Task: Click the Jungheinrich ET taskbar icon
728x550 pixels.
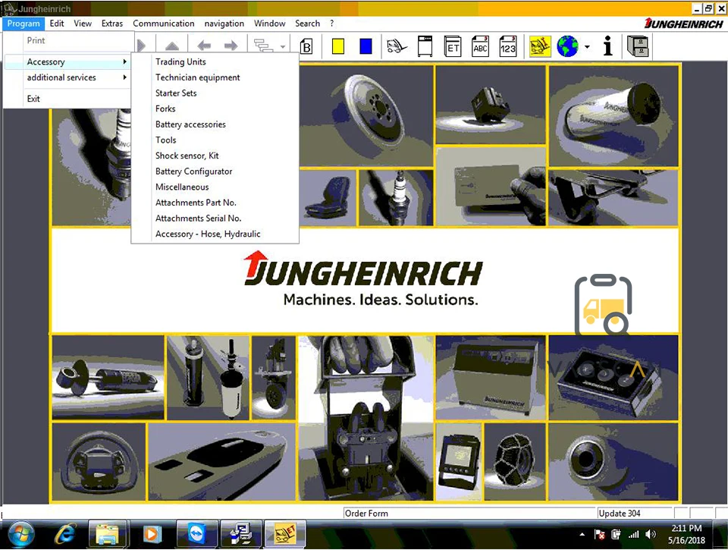Action: [284, 534]
